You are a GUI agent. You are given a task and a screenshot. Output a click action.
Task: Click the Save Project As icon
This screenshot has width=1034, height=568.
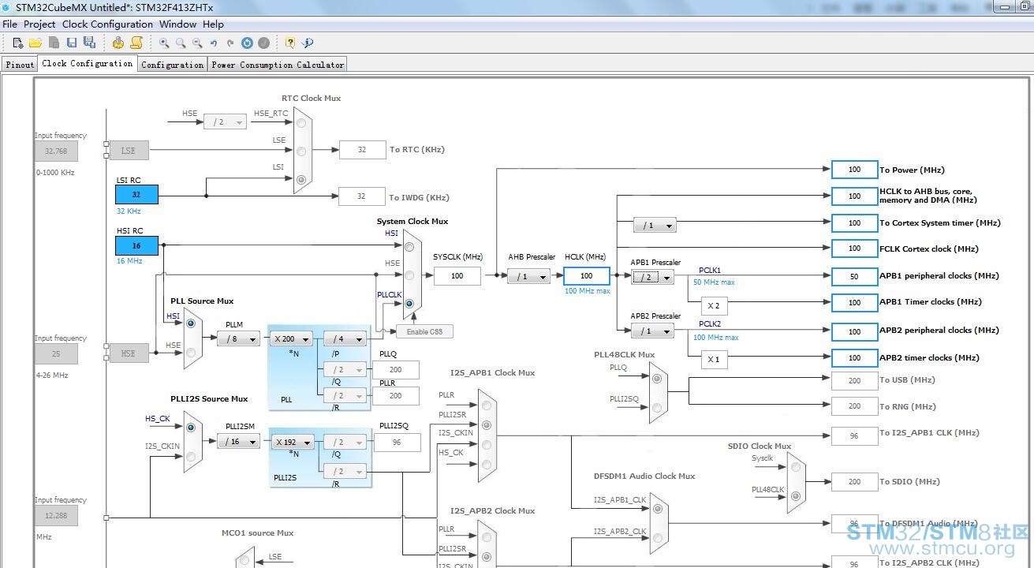click(89, 43)
